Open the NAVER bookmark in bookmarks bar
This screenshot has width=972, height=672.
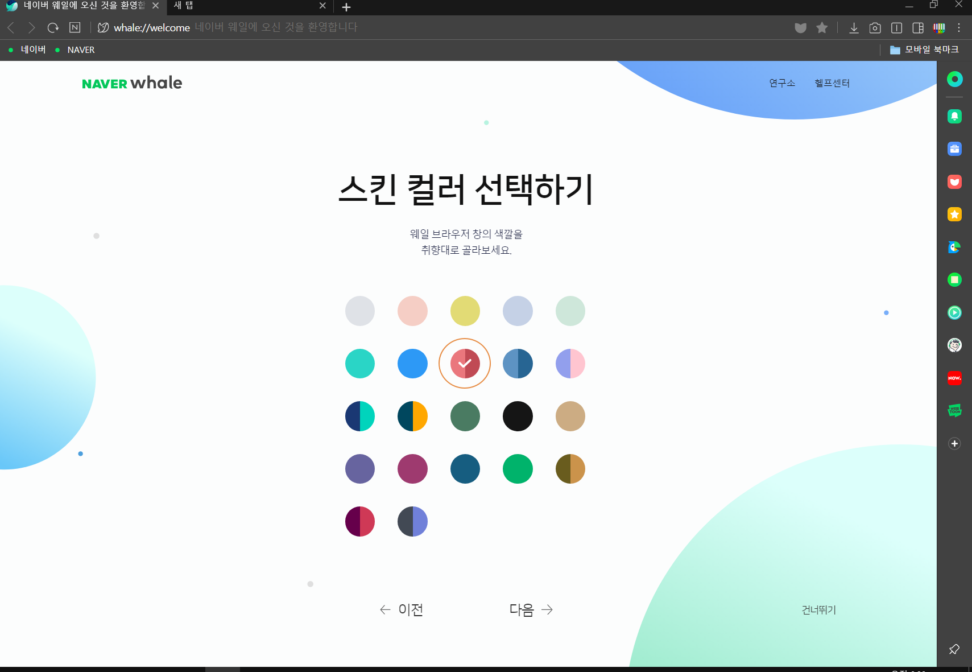(75, 50)
